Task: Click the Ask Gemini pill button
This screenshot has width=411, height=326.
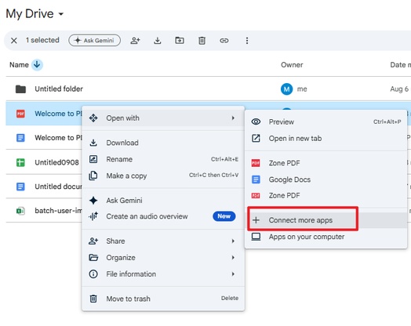Action: click(x=95, y=40)
